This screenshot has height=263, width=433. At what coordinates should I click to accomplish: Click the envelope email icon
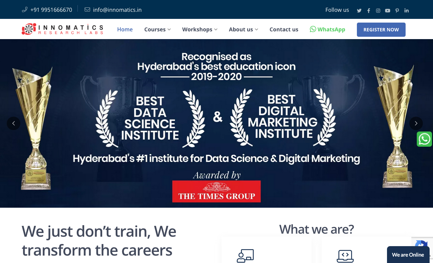point(87,9)
